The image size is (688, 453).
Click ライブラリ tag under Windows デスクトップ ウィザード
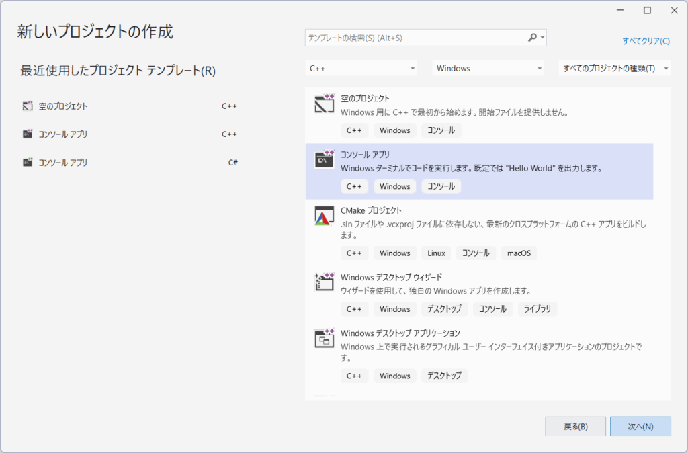(x=537, y=308)
